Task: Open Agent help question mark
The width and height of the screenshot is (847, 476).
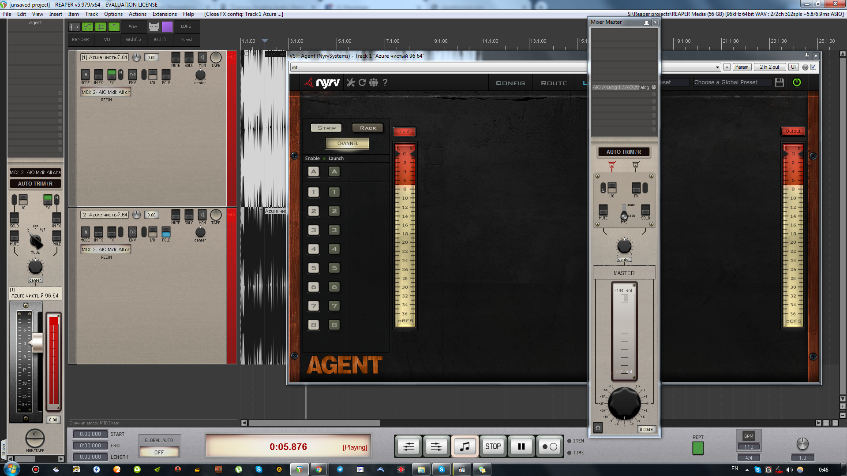Action: [x=385, y=82]
